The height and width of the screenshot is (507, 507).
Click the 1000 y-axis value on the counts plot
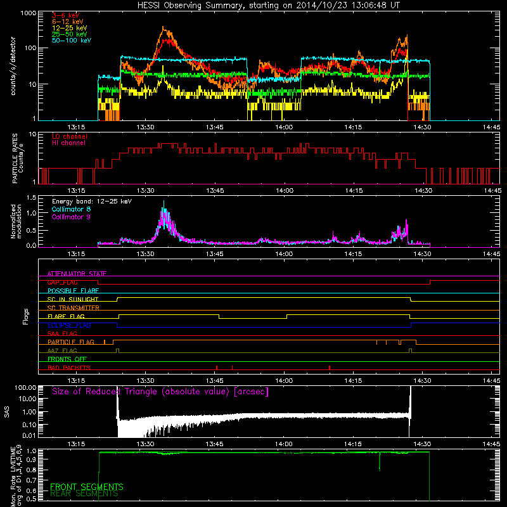(x=28, y=13)
